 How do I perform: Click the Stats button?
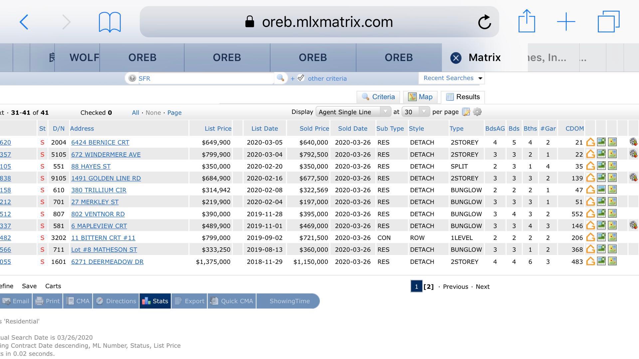pyautogui.click(x=155, y=301)
